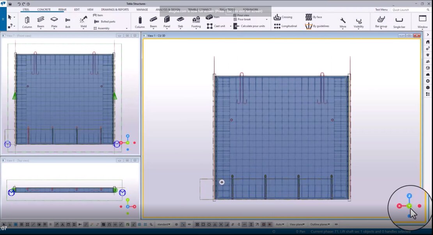This screenshot has width=433, height=235.
Task: Open the selection arrow tool dropdown
Action: [14, 18]
